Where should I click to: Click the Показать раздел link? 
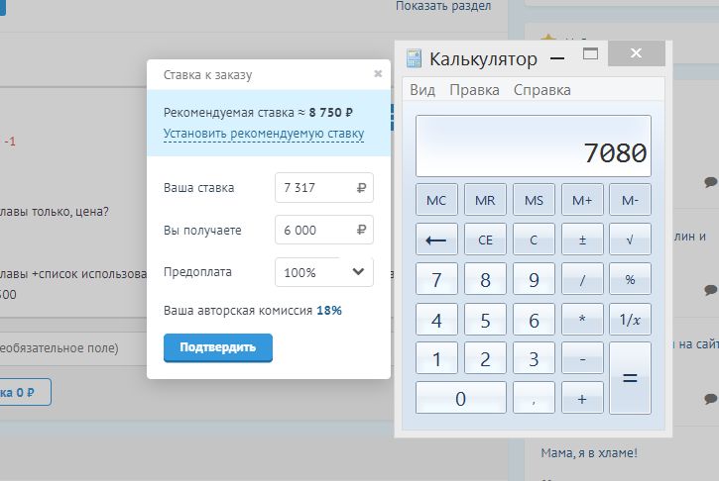point(443,6)
